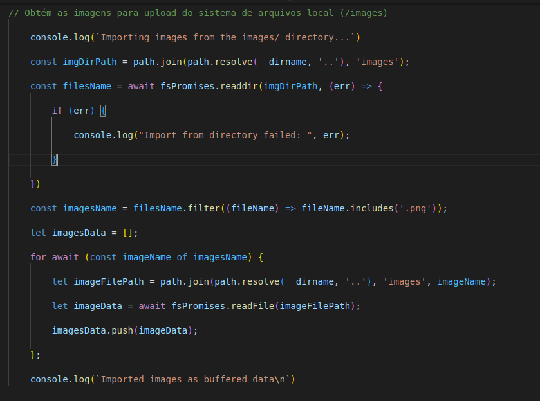This screenshot has width=540, height=401.
Task: Click the 'of' keyword in the for loop
Action: 182,257
